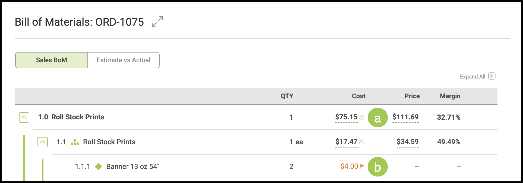Click the orange $4.00 cost value

349,166
